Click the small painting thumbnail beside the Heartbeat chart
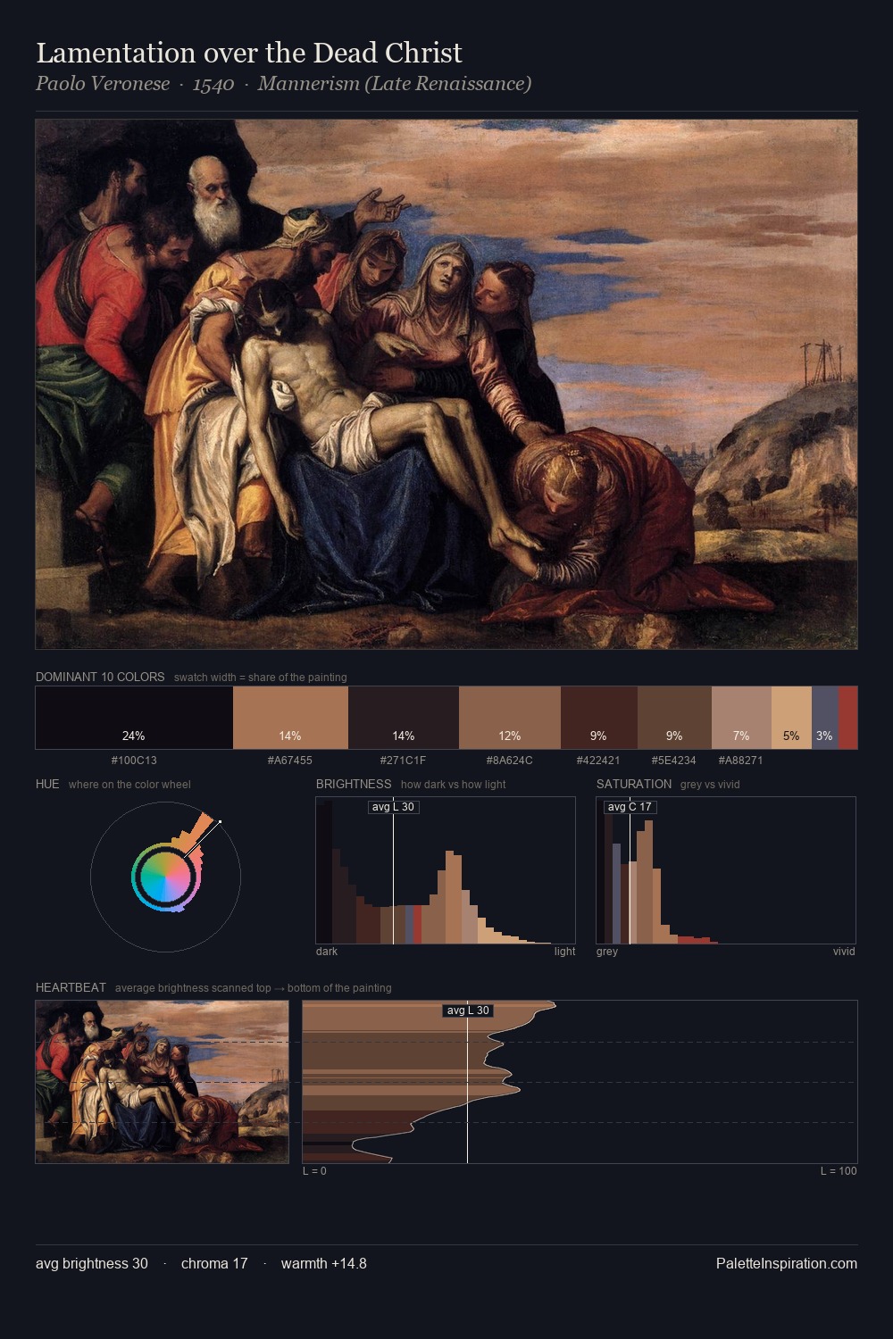 [162, 1082]
